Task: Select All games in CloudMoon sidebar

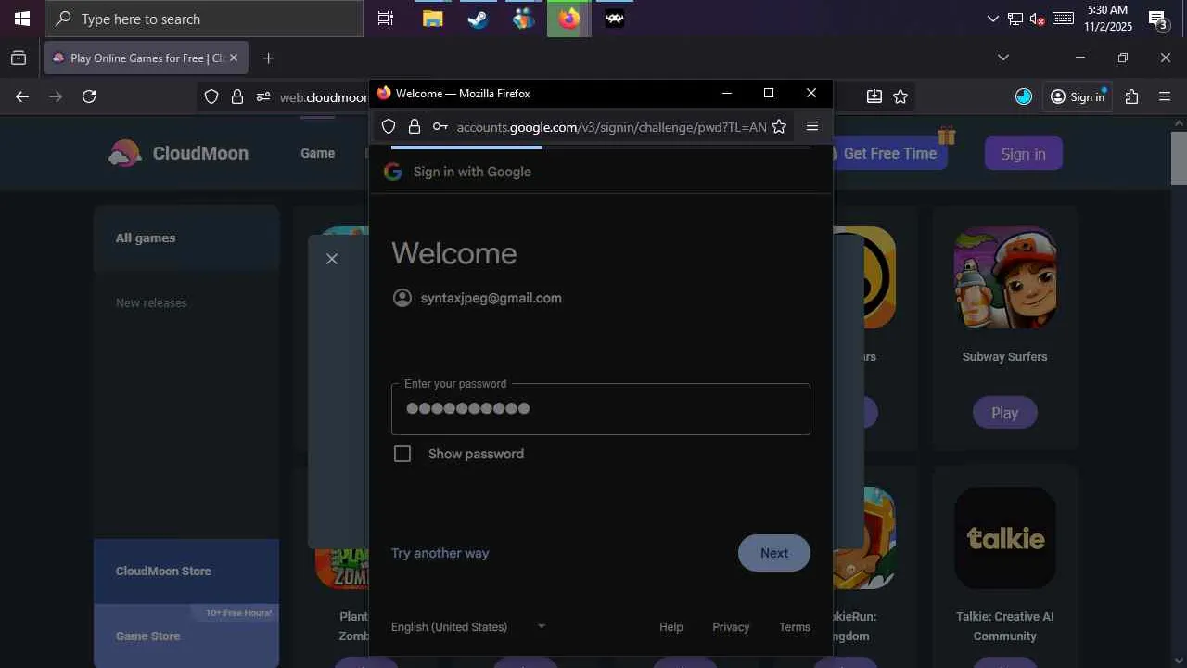Action: pos(186,238)
